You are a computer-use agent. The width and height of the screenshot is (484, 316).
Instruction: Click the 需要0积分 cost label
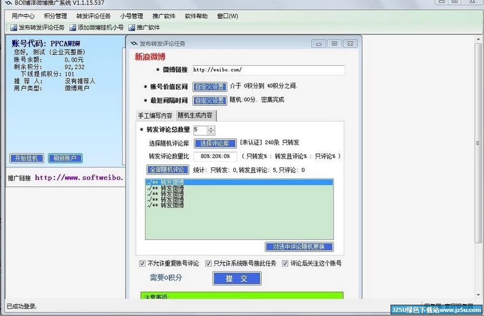pos(166,278)
